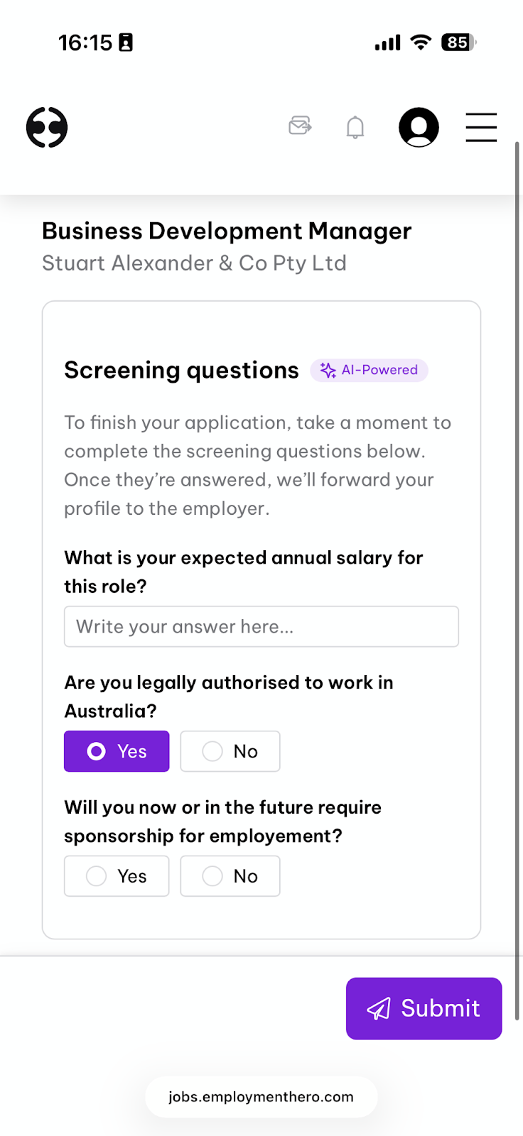Choose Yes for requiring sponsorship
This screenshot has width=523, height=1136.
point(117,876)
